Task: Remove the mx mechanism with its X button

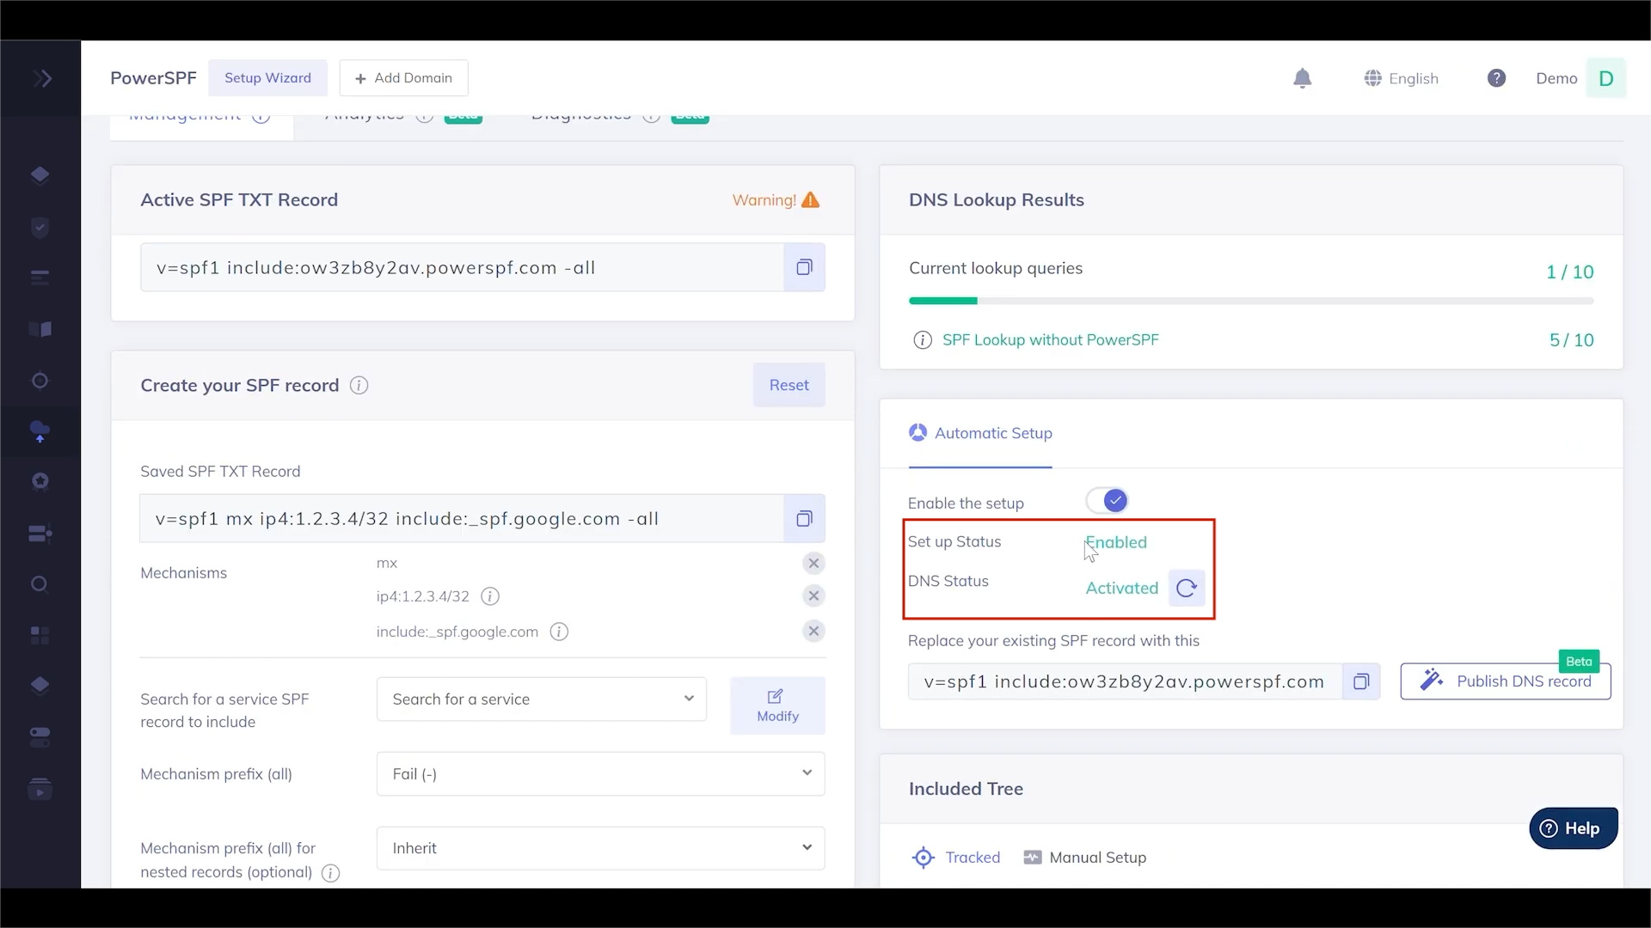Action: pos(813,563)
